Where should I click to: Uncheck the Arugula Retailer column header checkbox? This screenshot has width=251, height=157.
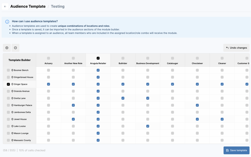point(98,58)
